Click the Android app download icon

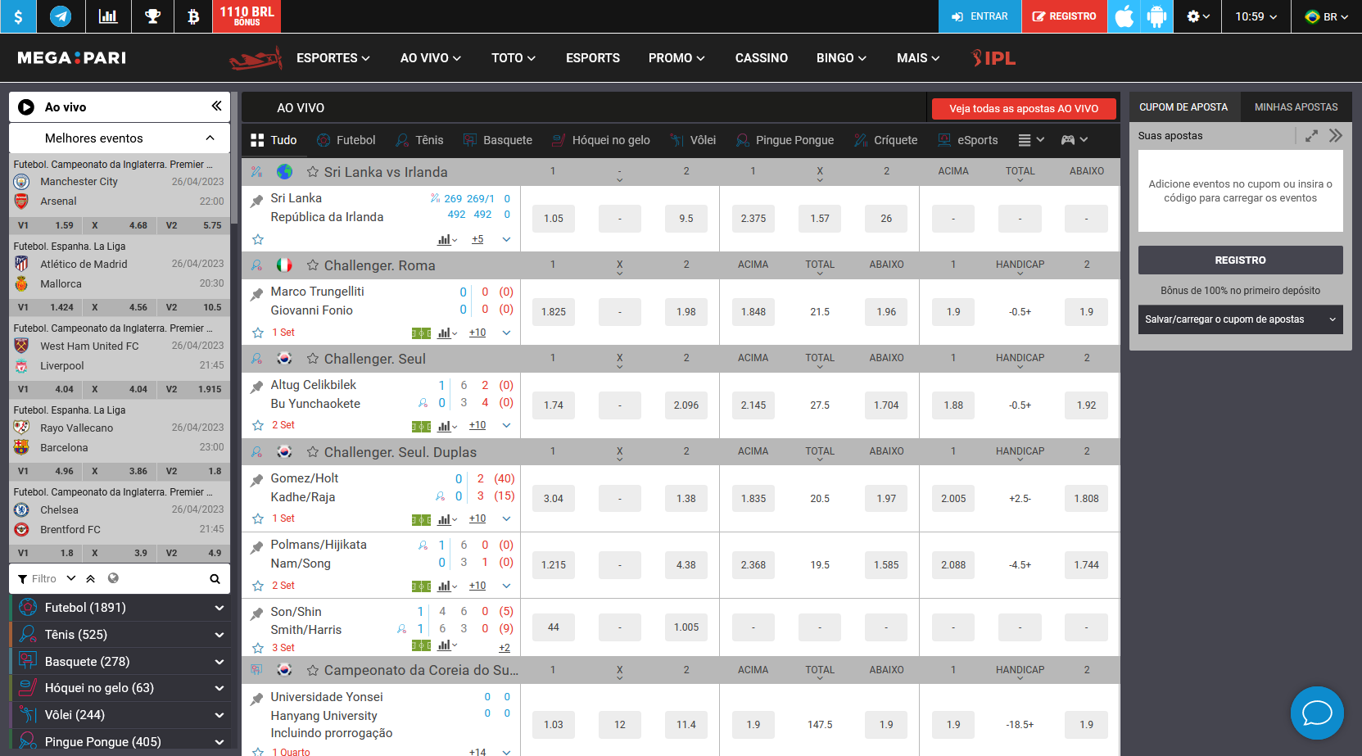point(1156,16)
